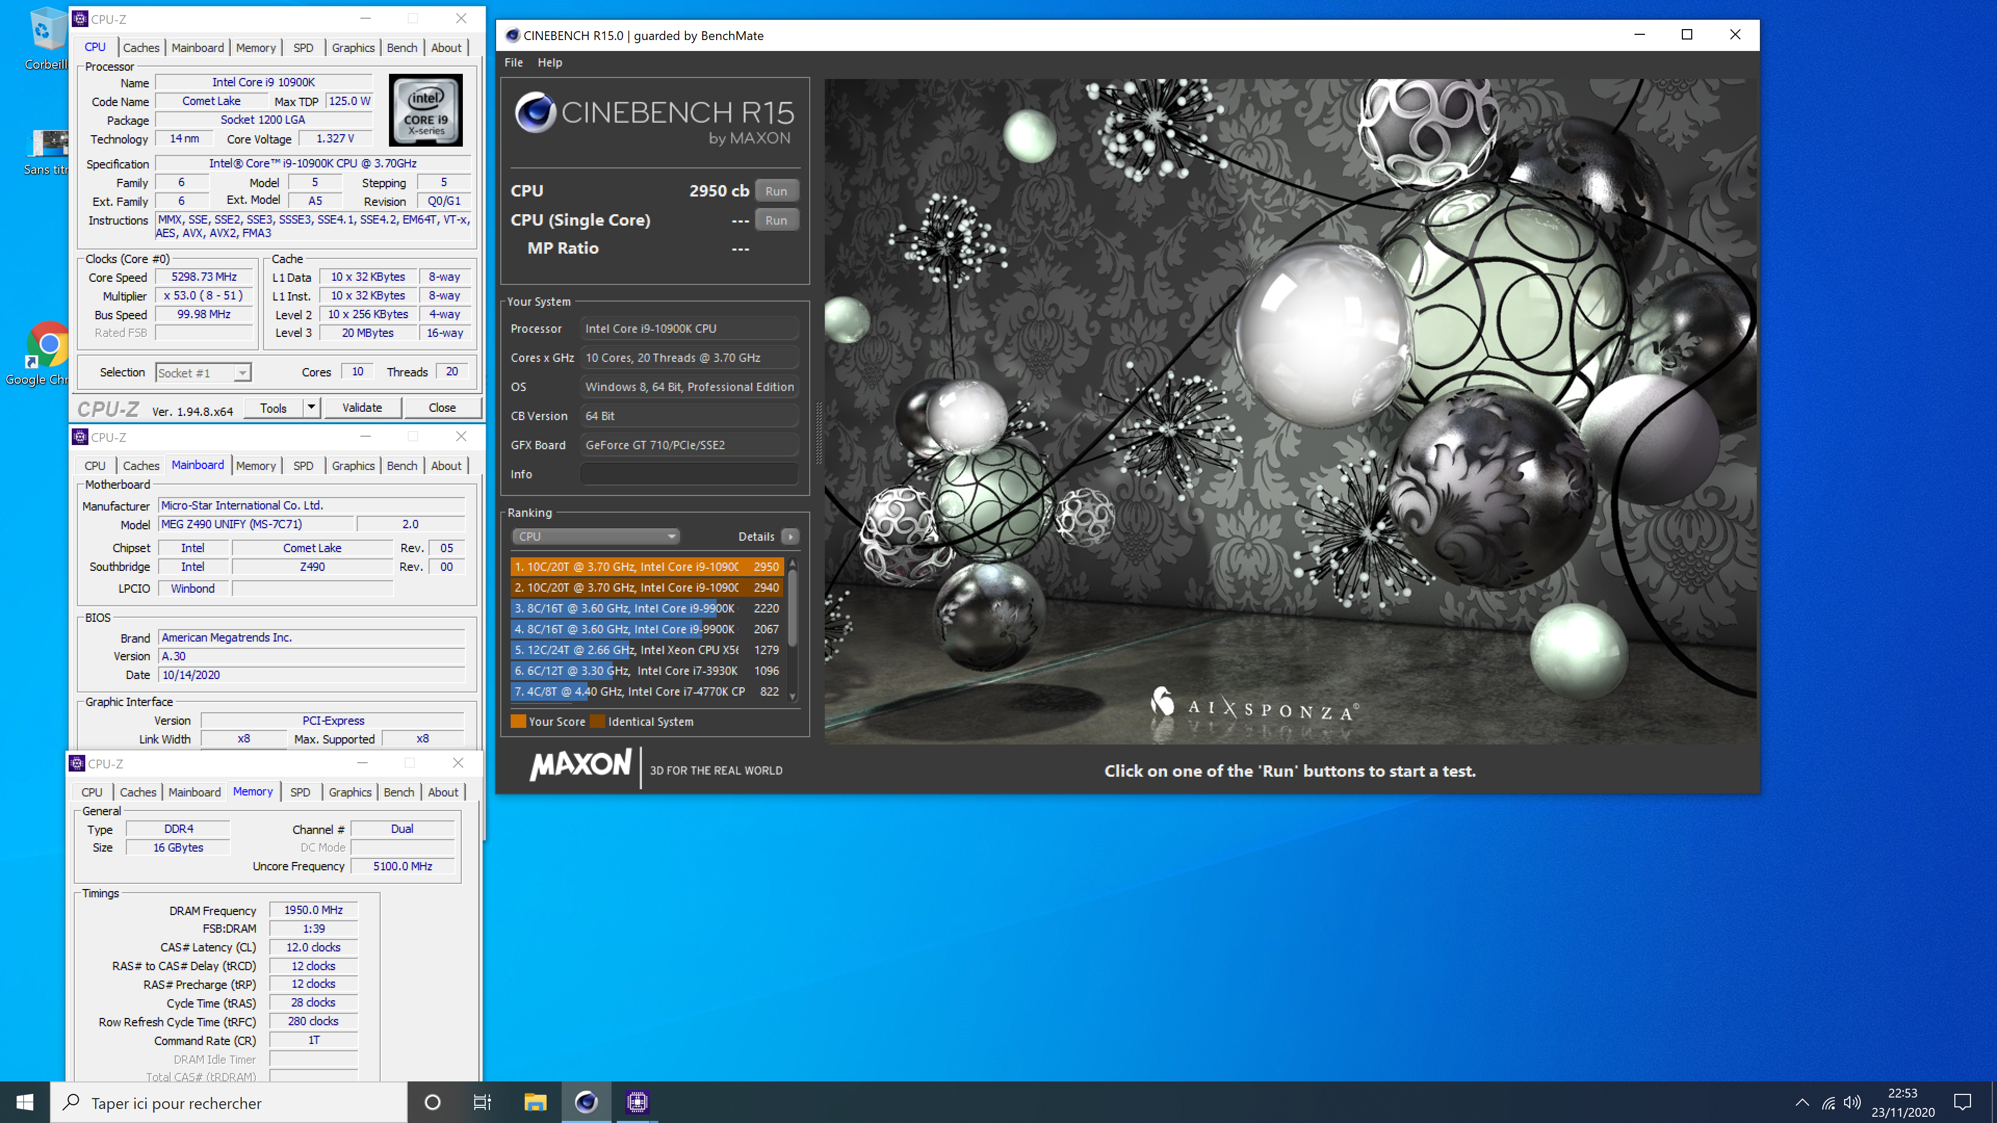1997x1123 pixels.
Task: Click the search magnifier icon in taskbar
Action: [x=71, y=1102]
